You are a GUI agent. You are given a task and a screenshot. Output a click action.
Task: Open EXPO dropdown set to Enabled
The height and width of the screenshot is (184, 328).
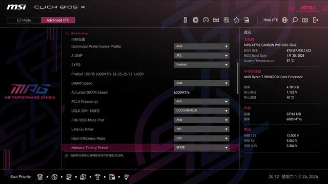coord(201,65)
